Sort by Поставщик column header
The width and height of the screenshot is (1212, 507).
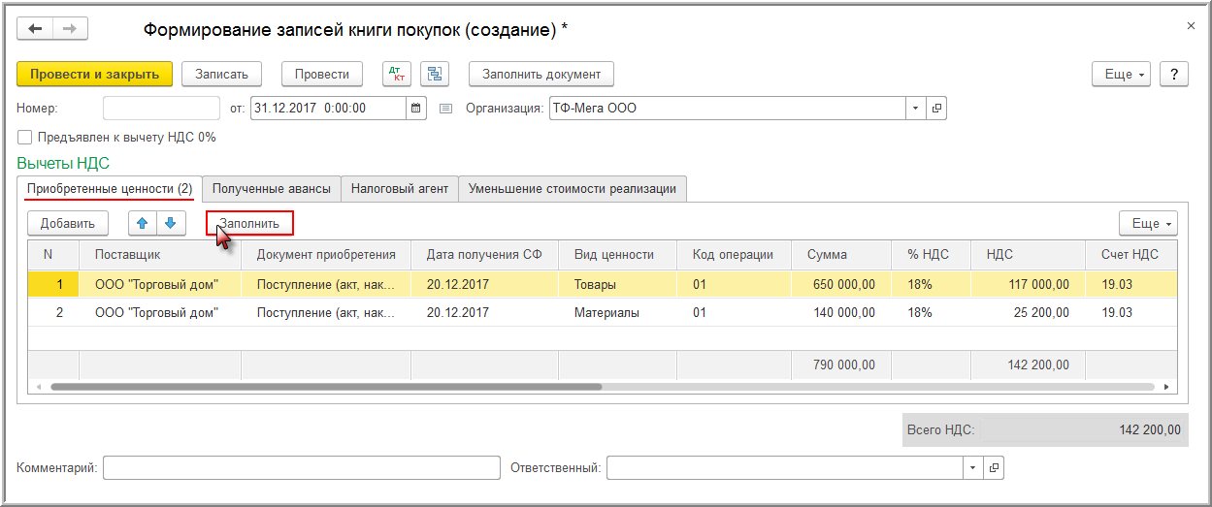coord(160,255)
